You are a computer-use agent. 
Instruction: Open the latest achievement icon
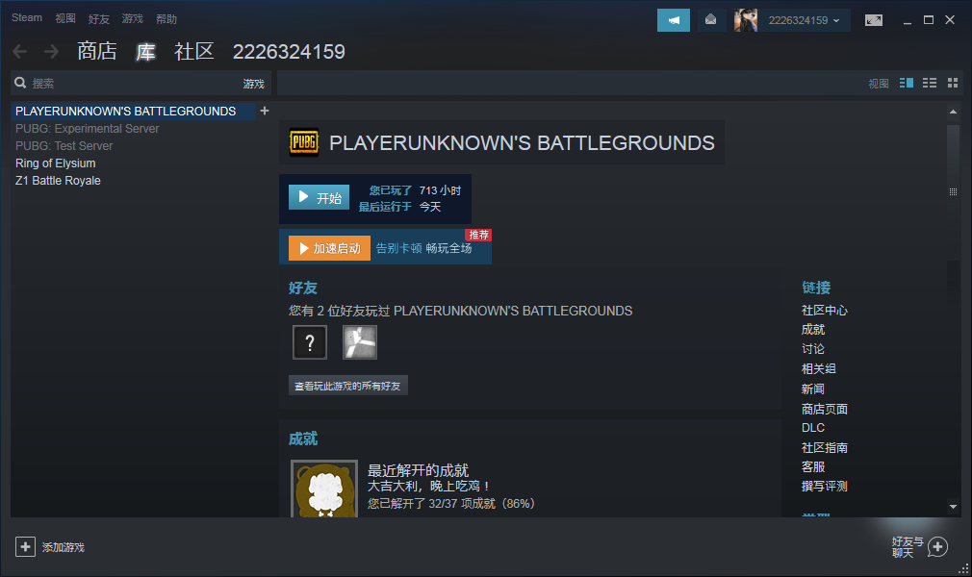tap(324, 489)
